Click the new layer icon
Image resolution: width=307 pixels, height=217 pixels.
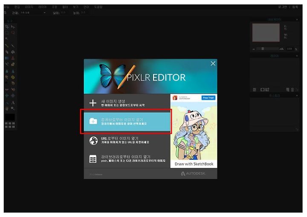[x=287, y=90]
